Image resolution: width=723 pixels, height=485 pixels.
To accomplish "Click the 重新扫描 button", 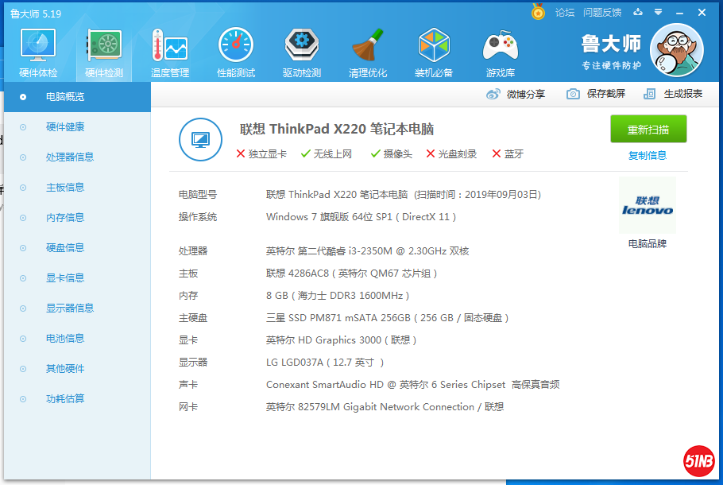I will pos(648,129).
